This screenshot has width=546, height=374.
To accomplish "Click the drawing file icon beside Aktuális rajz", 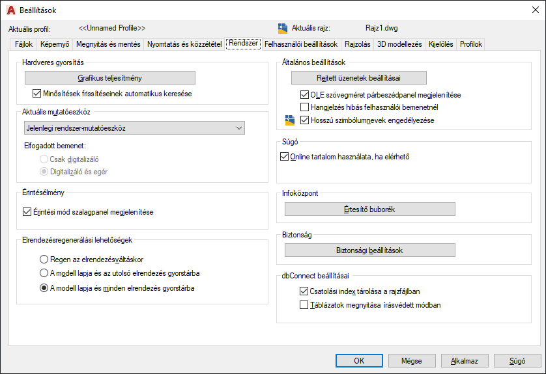I will pos(283,29).
